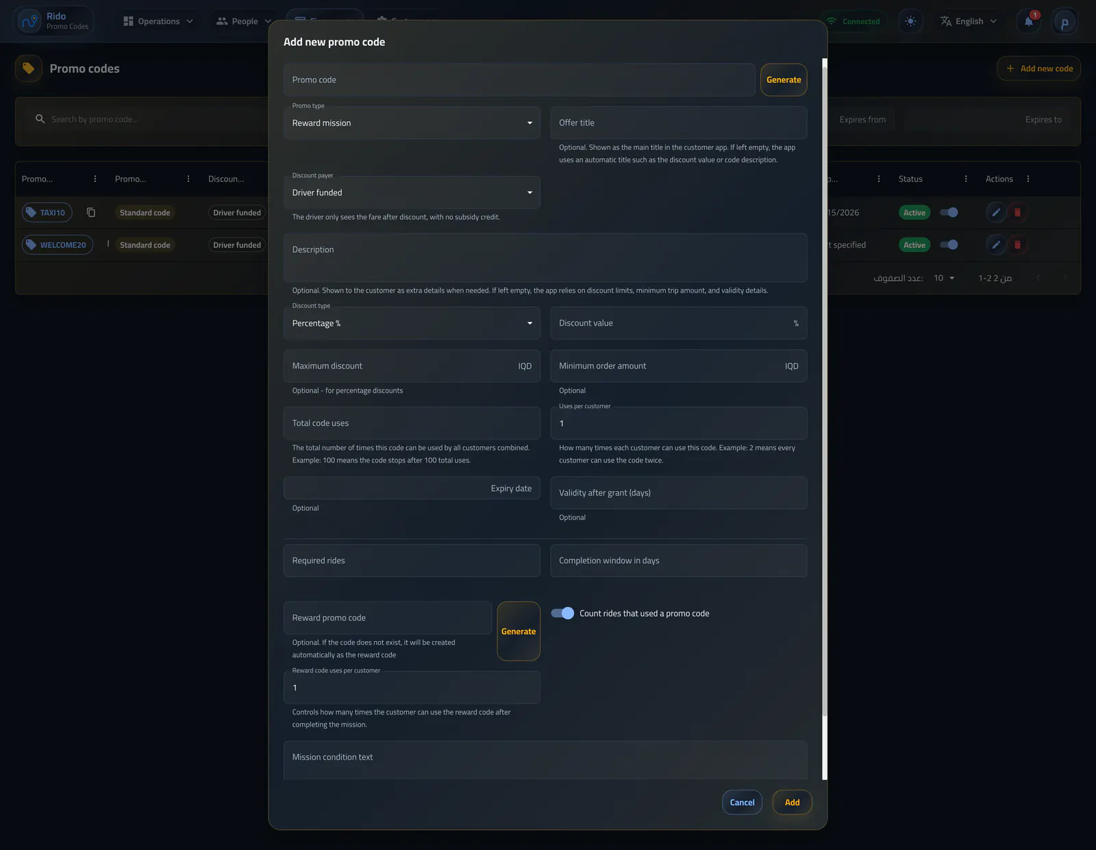This screenshot has width=1096, height=850.
Task: Open the Discount payer dropdown
Action: pos(412,192)
